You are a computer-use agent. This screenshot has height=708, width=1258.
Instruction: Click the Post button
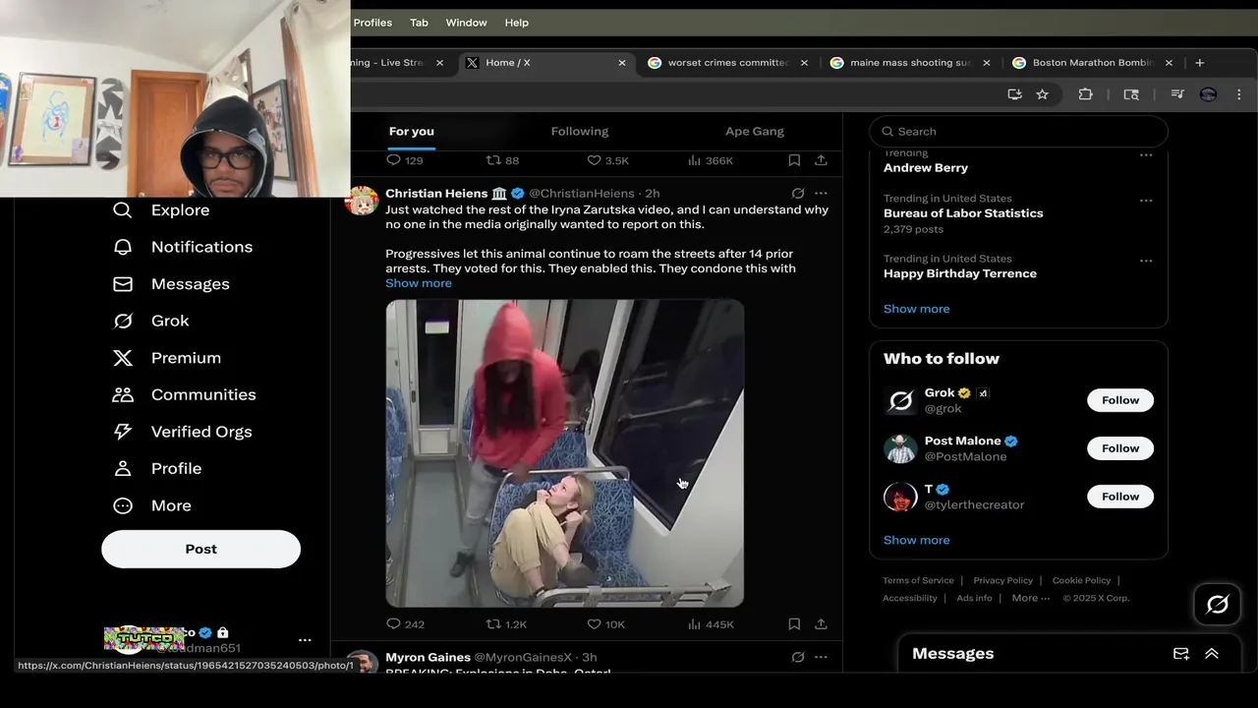200,549
